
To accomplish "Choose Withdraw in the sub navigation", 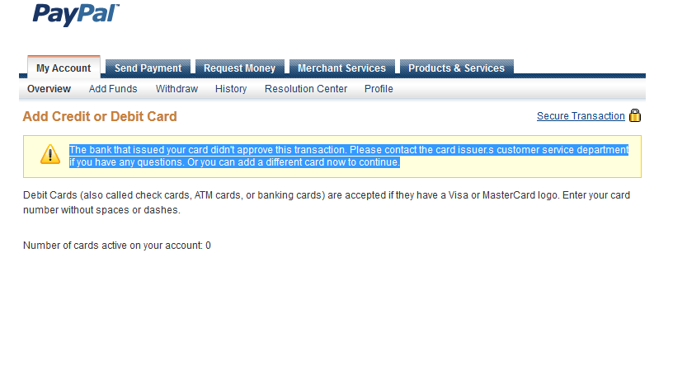I will coord(177,89).
